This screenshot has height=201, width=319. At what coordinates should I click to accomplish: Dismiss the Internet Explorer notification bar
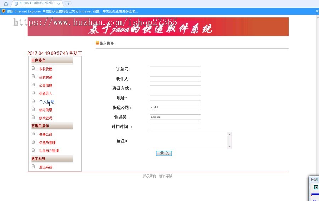coord(317,11)
